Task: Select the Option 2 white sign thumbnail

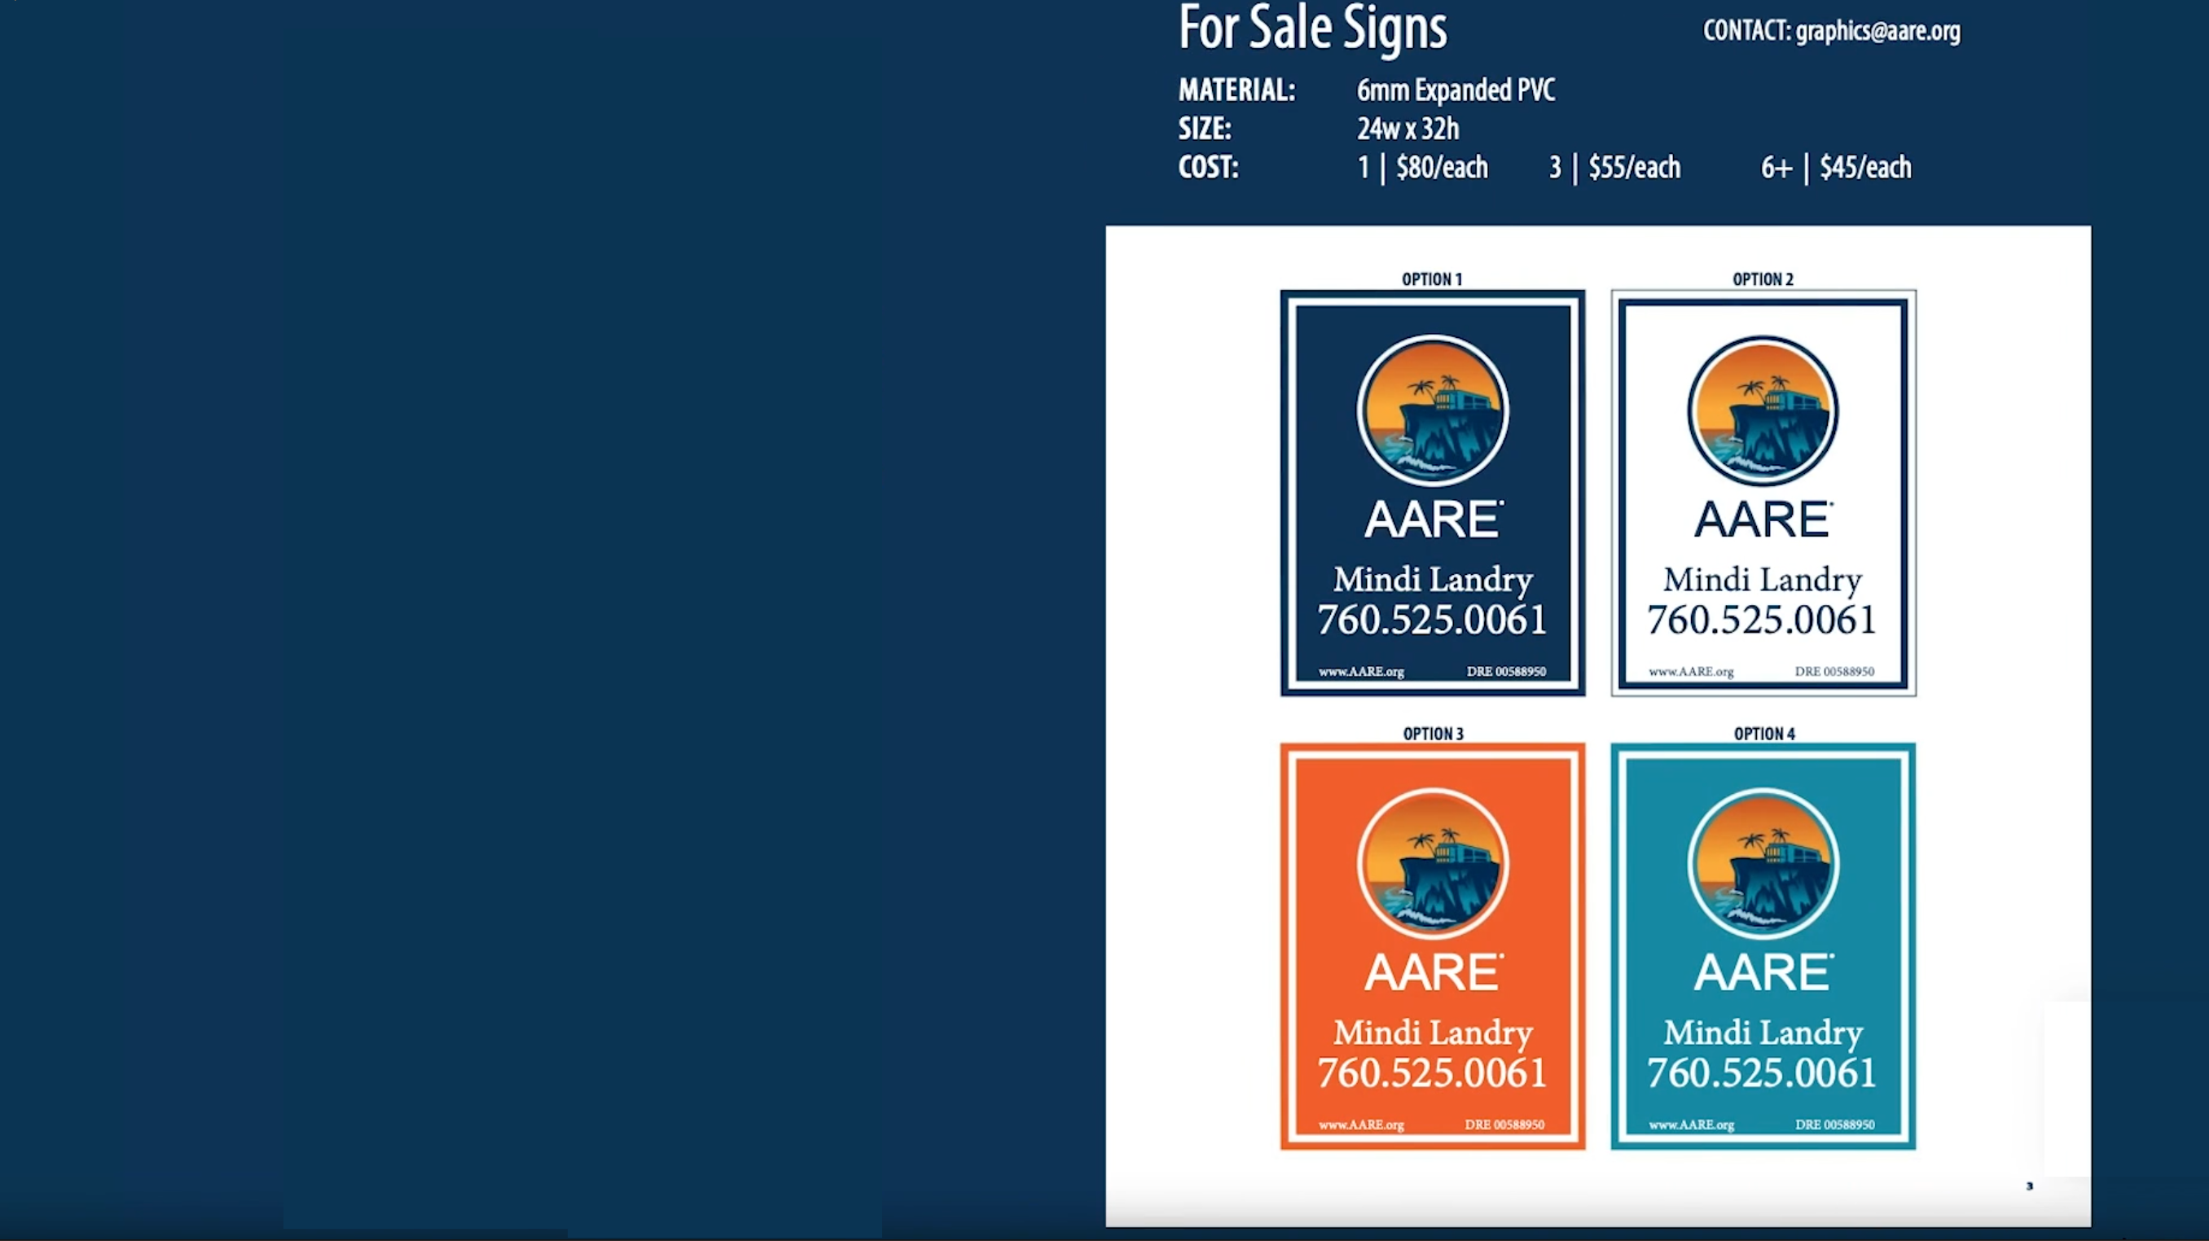Action: pyautogui.click(x=1763, y=493)
